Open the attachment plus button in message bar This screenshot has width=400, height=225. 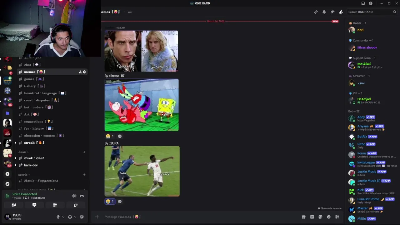(x=97, y=217)
